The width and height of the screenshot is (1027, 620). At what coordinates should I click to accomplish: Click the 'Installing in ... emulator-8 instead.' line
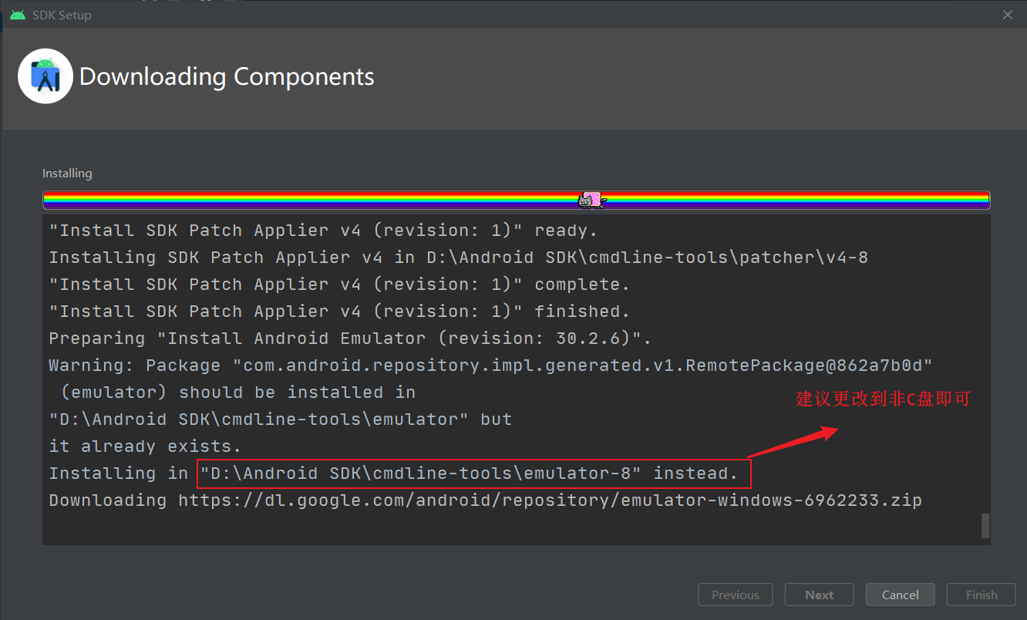tap(394, 473)
